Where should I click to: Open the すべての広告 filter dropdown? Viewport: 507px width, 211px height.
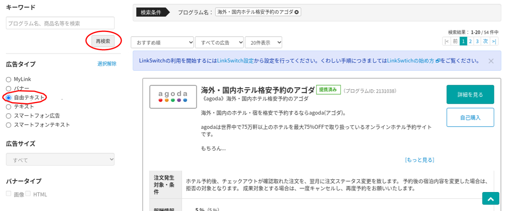[x=219, y=42]
